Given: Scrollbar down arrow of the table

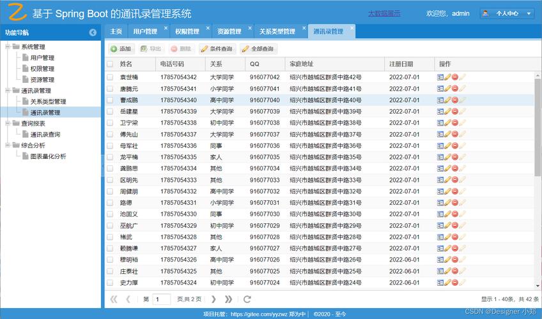Looking at the screenshot, I should tap(538, 286).
